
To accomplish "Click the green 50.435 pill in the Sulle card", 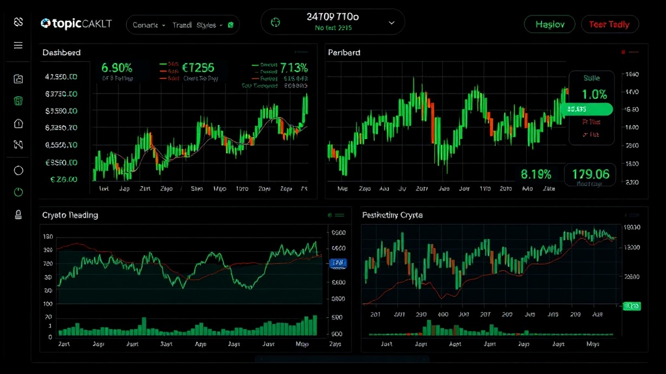I will [587, 109].
